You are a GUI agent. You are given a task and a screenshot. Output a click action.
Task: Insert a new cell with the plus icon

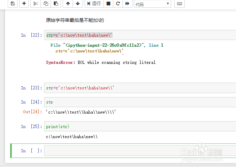click(24, 3)
